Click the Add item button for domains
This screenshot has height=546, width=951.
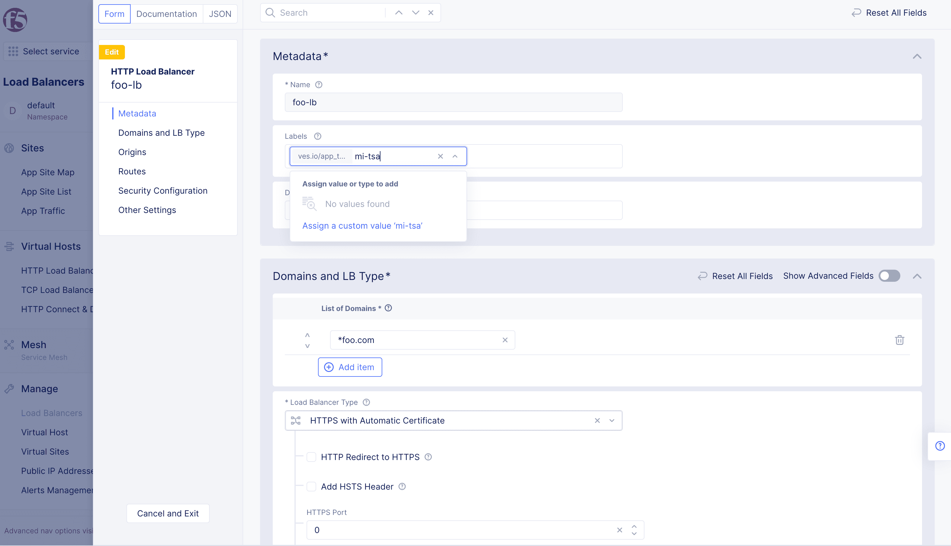(x=350, y=367)
